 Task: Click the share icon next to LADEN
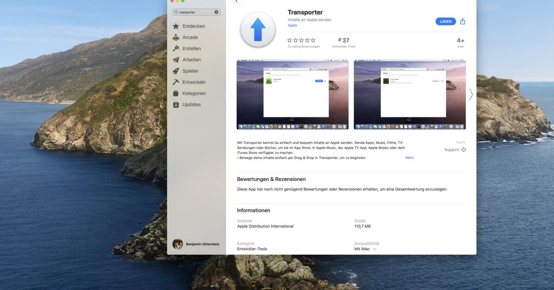(462, 21)
